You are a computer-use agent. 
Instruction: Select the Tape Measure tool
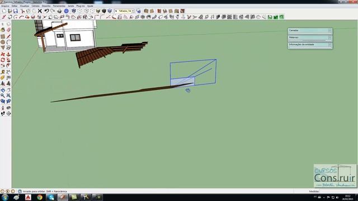click(3, 72)
